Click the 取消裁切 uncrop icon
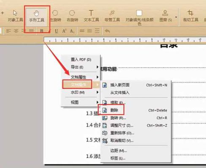 pyautogui.click(x=105, y=141)
